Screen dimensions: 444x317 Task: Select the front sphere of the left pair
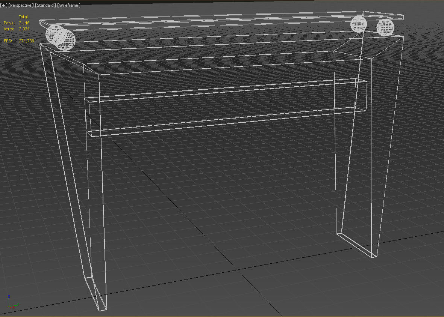65,39
